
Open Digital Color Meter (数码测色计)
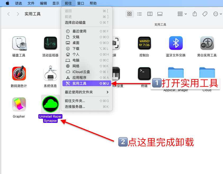pyautogui.click(x=19, y=74)
